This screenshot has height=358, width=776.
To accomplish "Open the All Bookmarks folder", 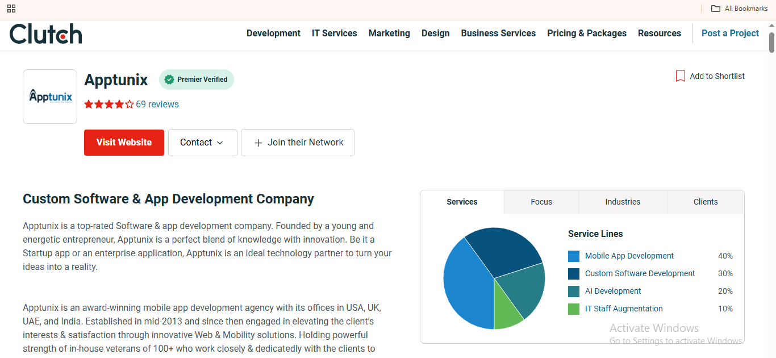I will pos(740,9).
